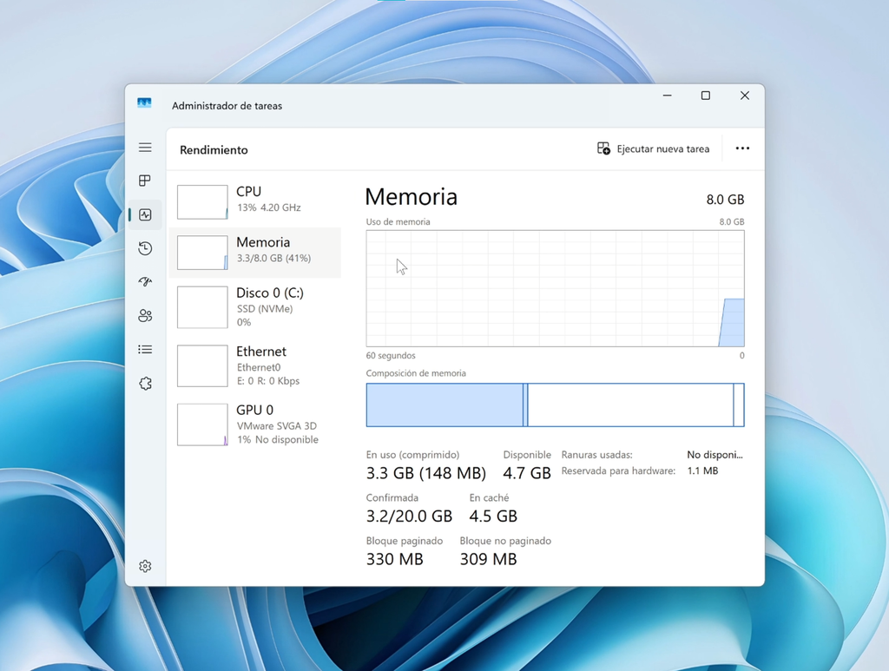
Task: Click the memory usage graph
Action: (x=555, y=288)
